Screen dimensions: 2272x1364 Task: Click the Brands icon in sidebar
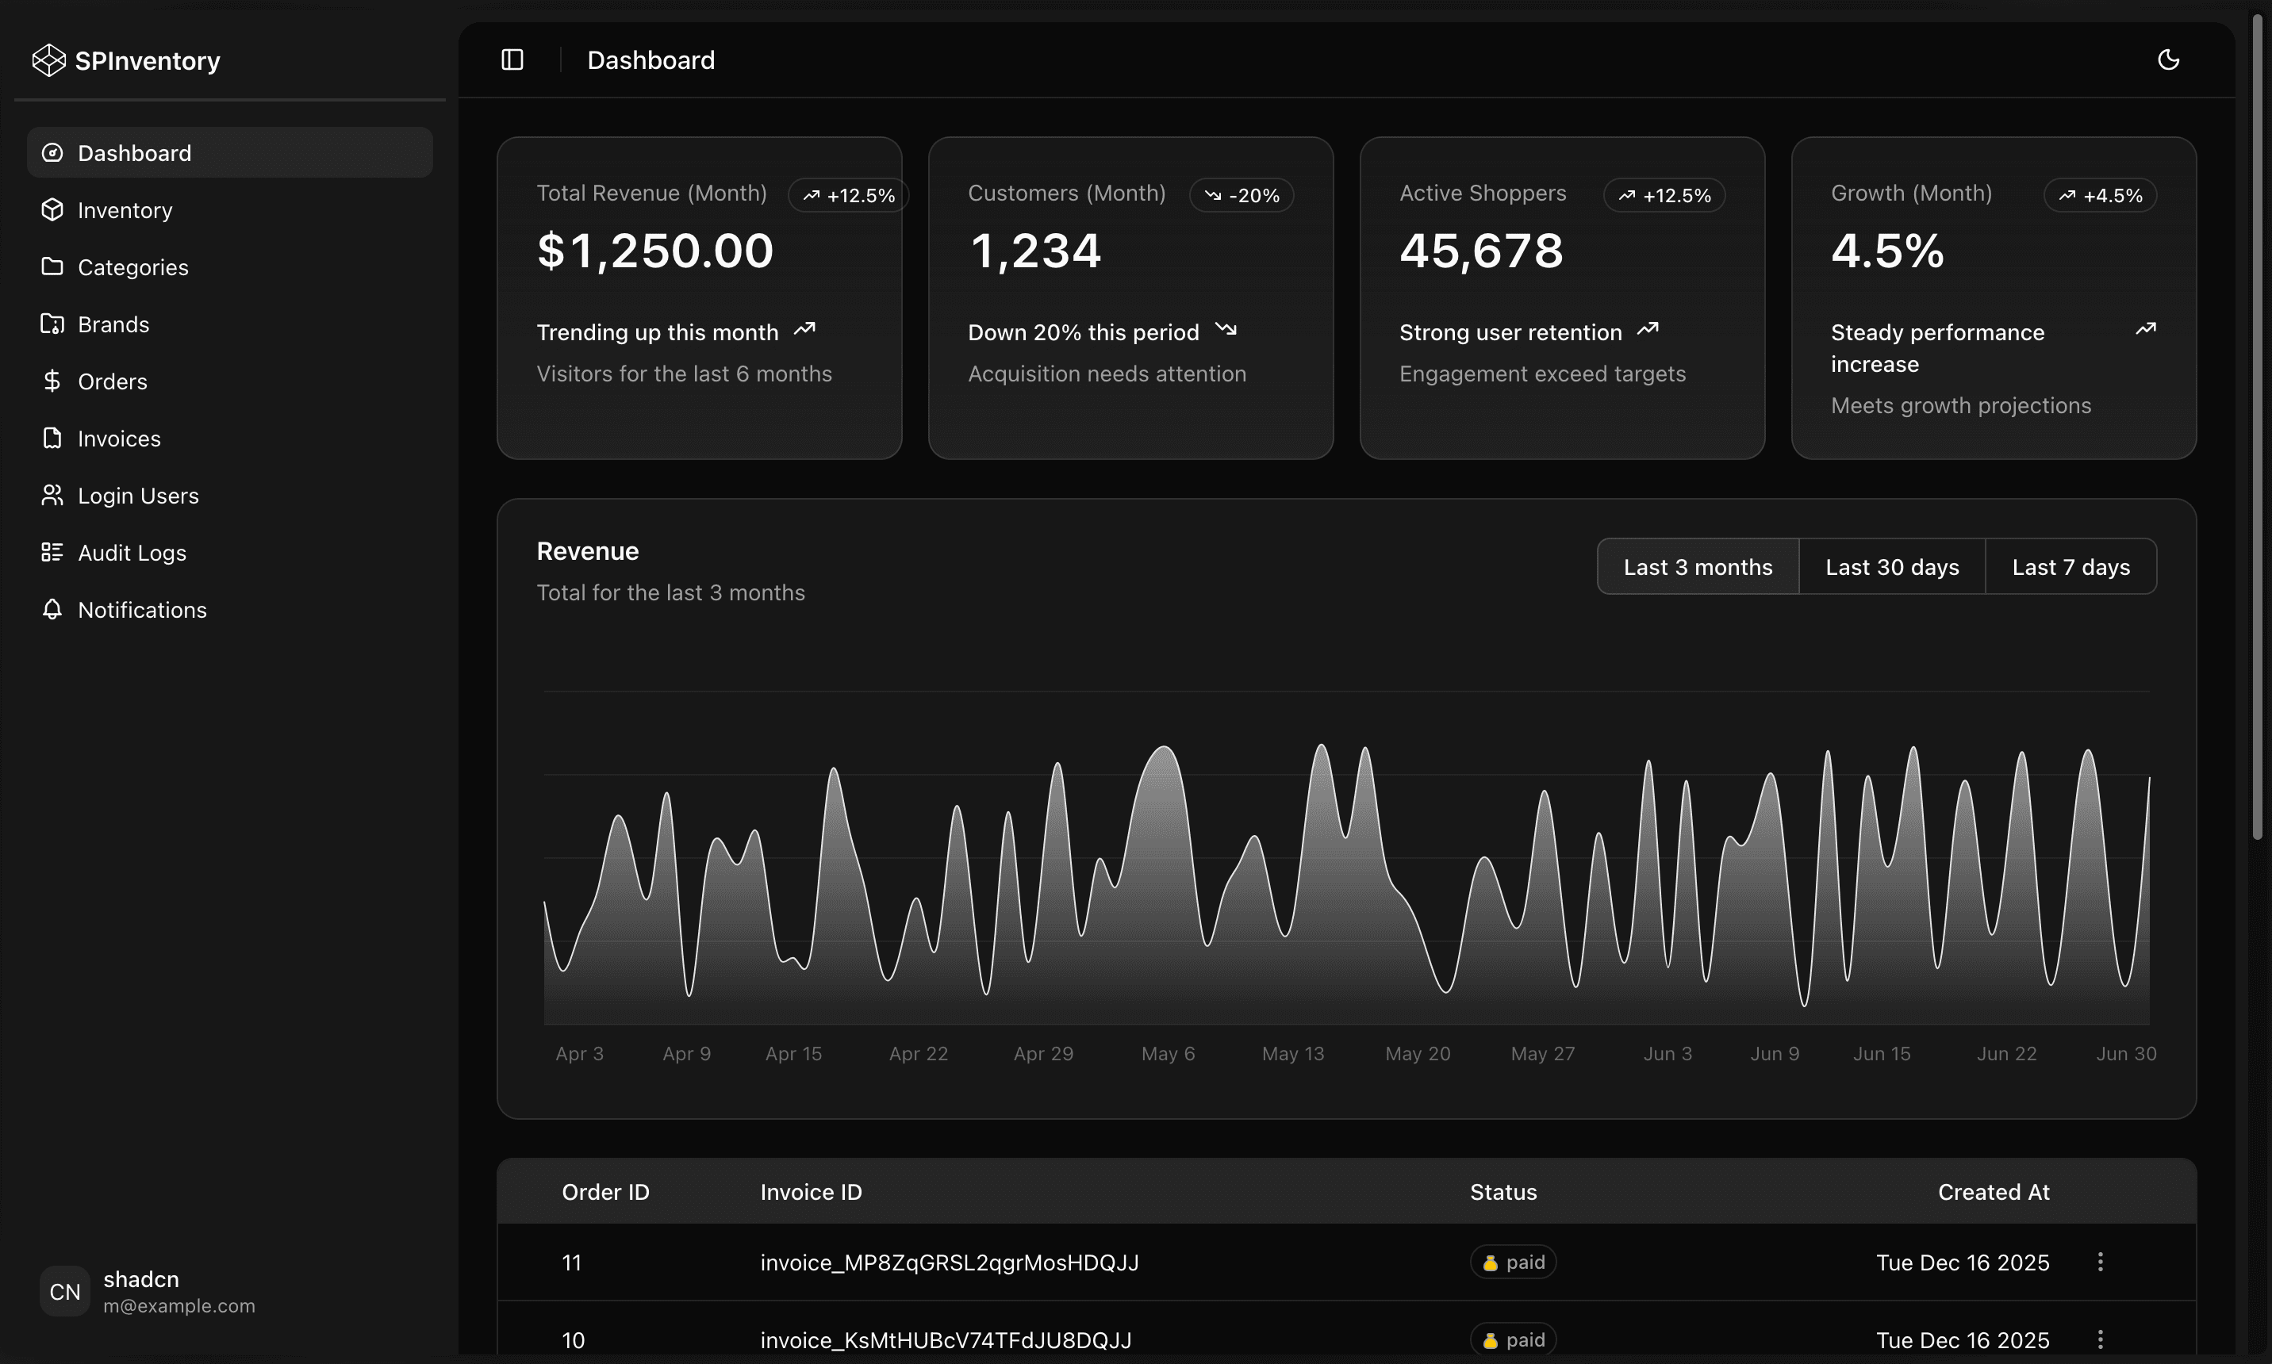[52, 324]
